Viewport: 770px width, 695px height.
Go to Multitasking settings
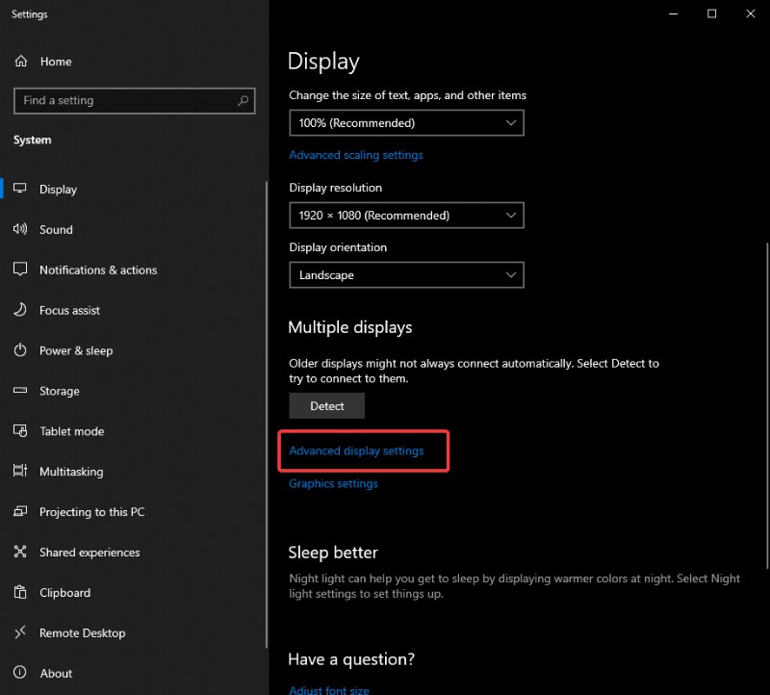click(70, 473)
